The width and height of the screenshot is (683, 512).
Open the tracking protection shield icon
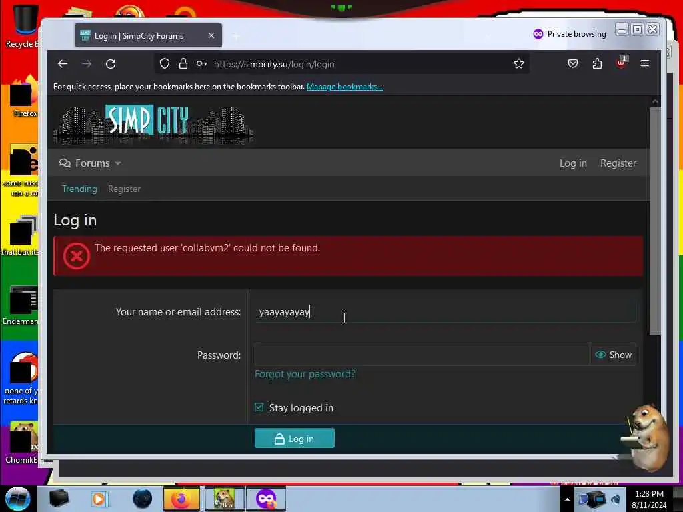click(x=165, y=63)
